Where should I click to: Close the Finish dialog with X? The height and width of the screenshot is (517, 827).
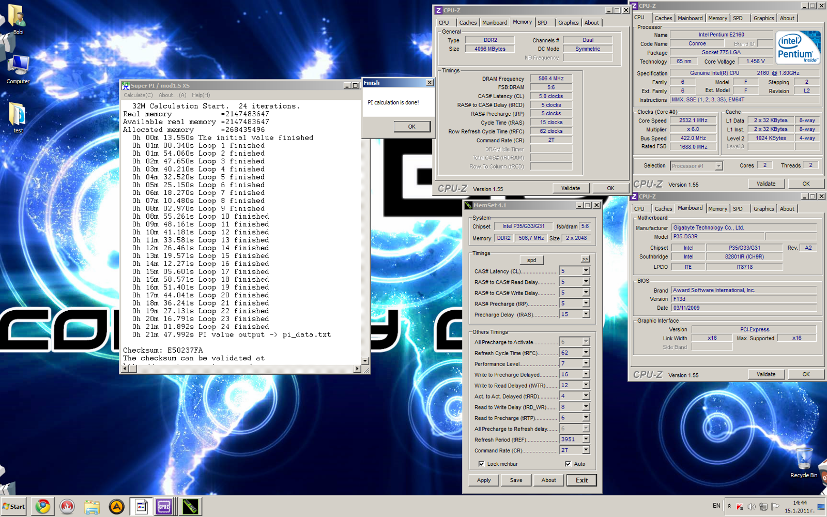point(430,83)
